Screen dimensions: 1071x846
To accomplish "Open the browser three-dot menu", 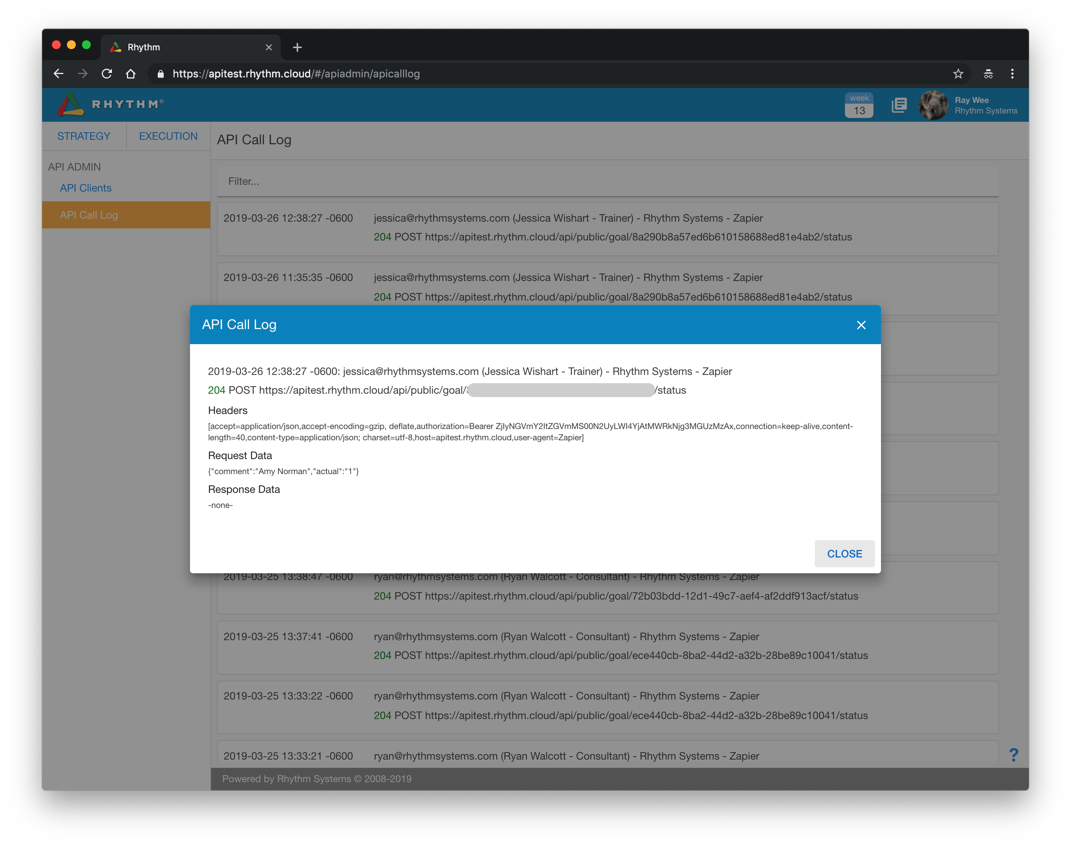I will point(1012,74).
